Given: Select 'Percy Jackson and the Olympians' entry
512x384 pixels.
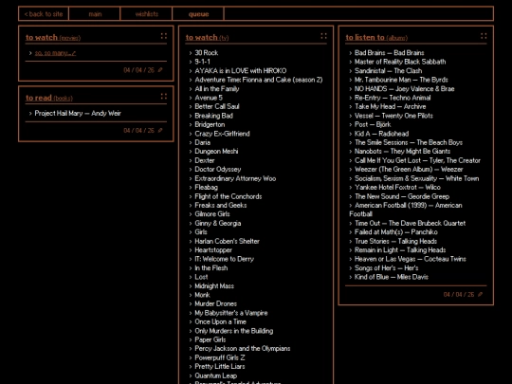Looking at the screenshot, I should (243, 348).
